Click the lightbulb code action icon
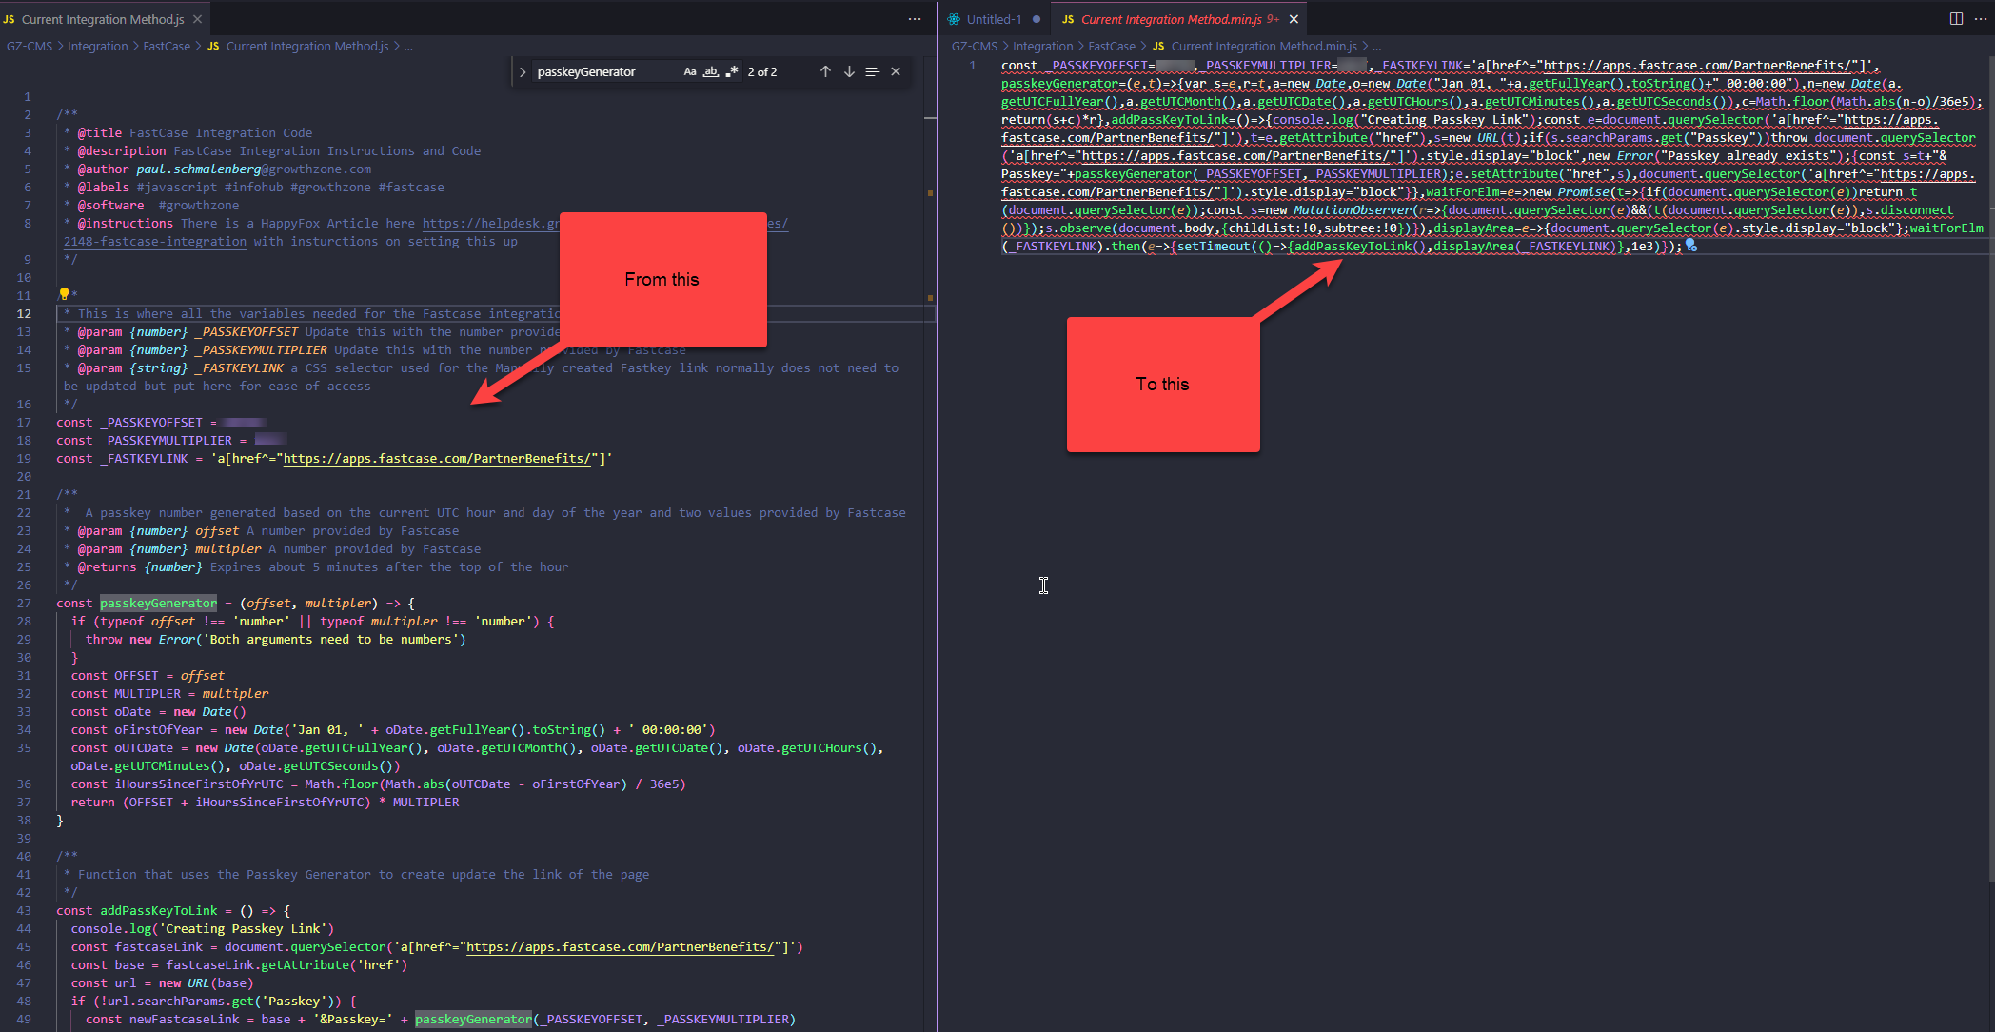 [64, 294]
